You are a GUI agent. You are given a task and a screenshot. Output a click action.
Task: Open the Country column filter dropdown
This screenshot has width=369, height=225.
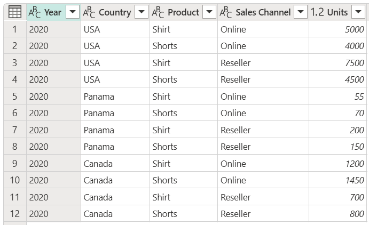(141, 12)
